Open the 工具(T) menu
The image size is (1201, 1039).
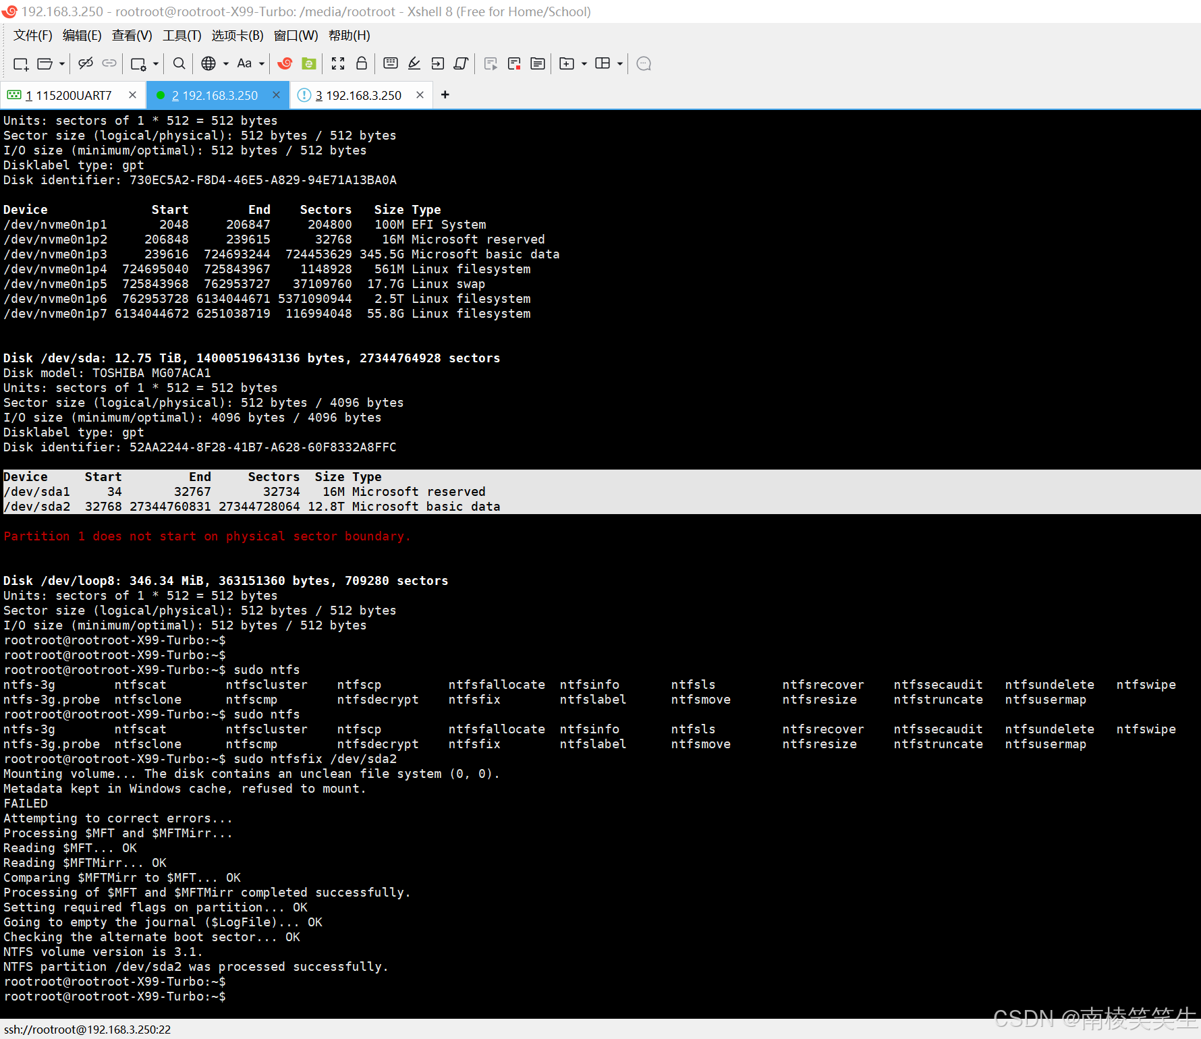point(181,36)
